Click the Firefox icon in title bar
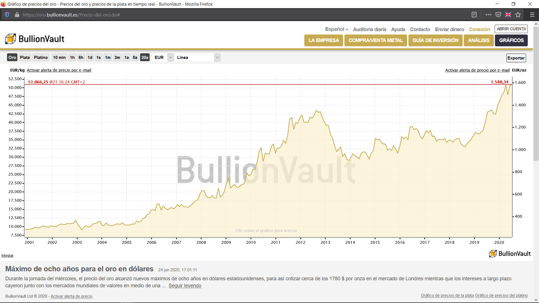Viewport: 539px width, 303px height. 3,4
